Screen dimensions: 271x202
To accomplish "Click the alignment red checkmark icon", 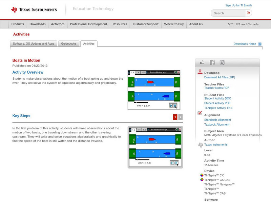I will [x=200, y=113].
